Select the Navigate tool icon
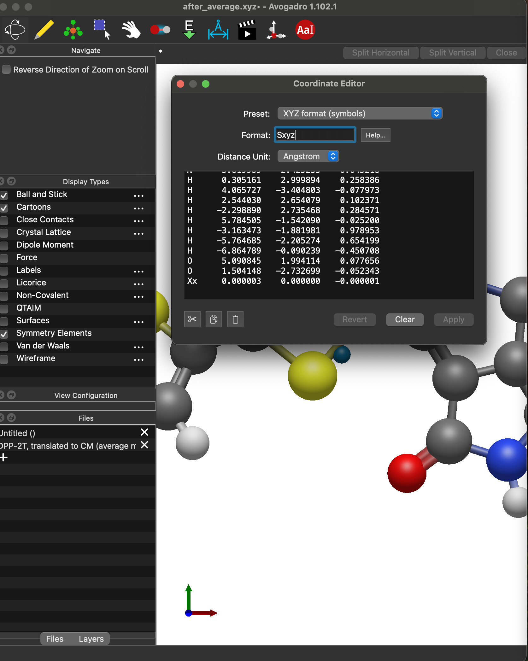The height and width of the screenshot is (661, 528). click(15, 30)
